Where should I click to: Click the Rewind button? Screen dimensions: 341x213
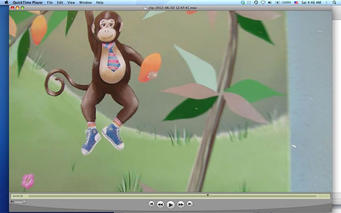160,204
